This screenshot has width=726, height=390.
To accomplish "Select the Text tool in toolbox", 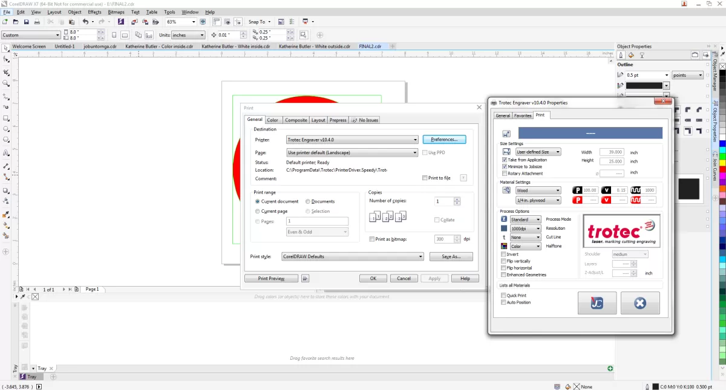I will click(6, 153).
